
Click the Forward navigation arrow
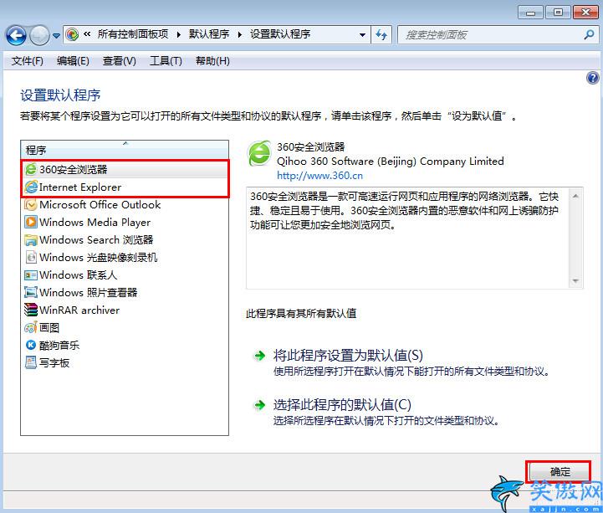tap(39, 35)
